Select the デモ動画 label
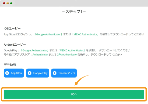The image size is (148, 104). click(x=10, y=65)
